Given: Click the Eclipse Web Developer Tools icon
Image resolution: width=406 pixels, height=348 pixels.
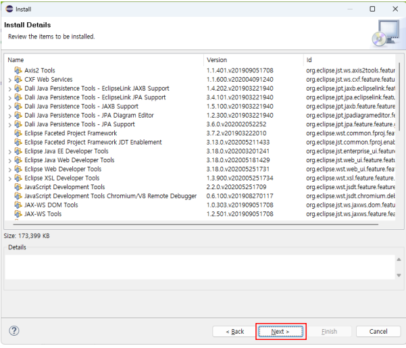Looking at the screenshot, I should (18, 169).
